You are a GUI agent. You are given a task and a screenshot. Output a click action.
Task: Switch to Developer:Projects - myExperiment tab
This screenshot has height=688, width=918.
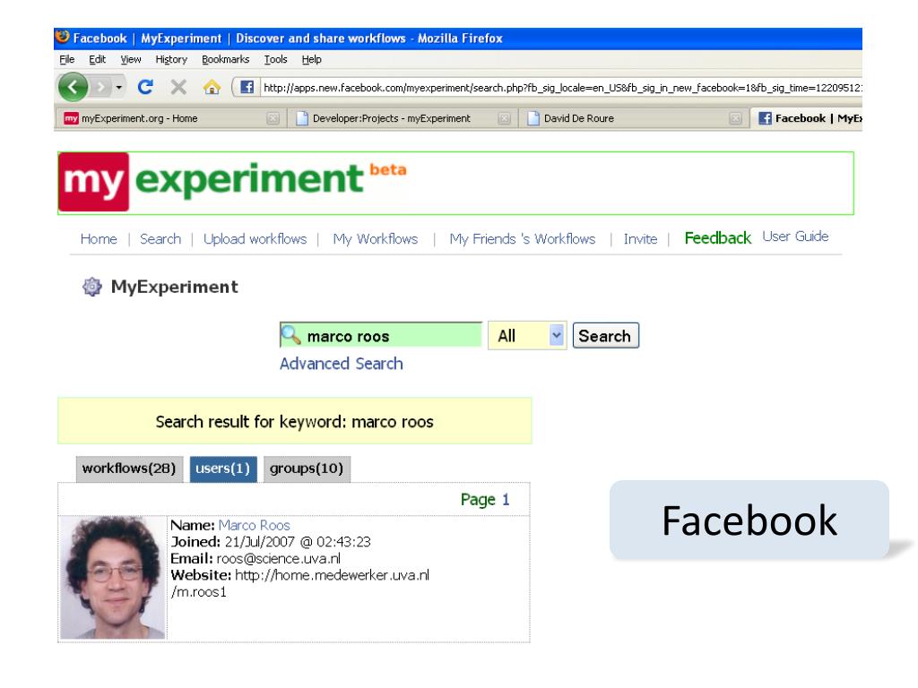pos(402,118)
